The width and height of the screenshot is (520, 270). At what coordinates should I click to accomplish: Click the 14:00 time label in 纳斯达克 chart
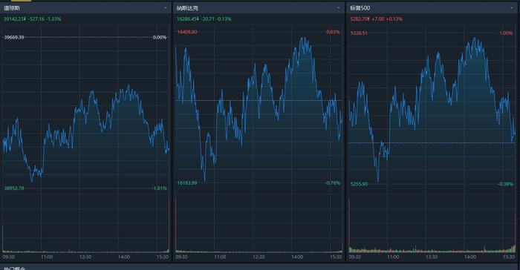pos(297,257)
